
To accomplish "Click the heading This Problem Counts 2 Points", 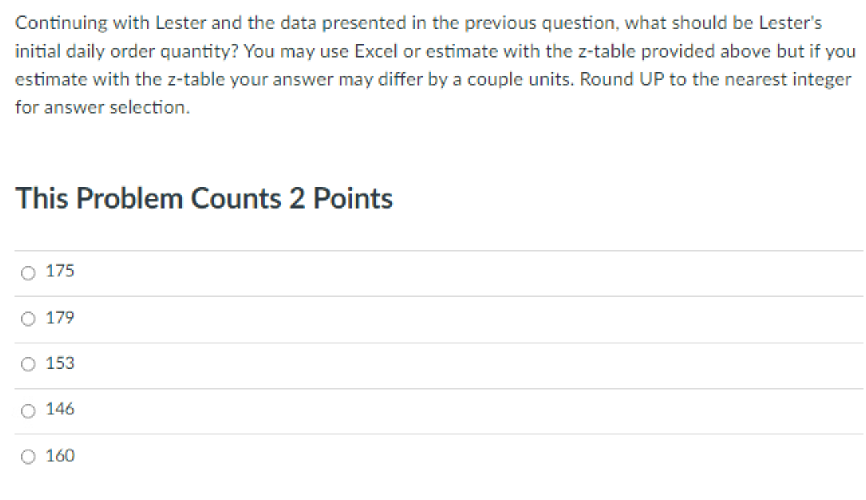I will point(204,198).
